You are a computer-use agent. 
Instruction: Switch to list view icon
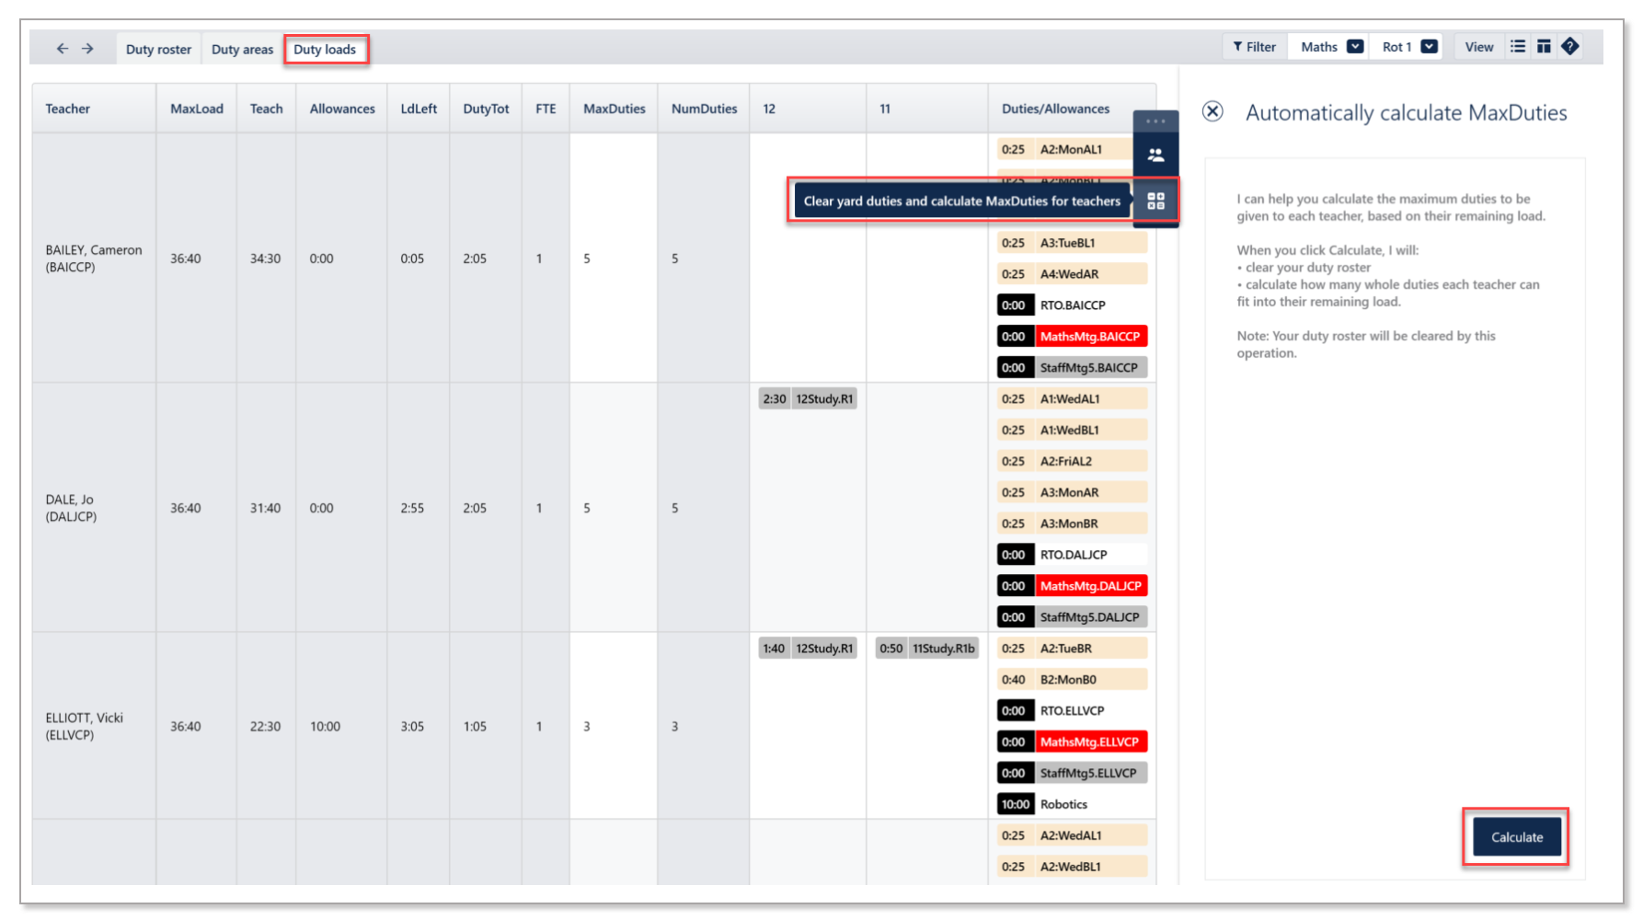tap(1518, 47)
